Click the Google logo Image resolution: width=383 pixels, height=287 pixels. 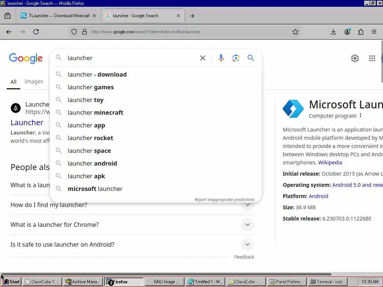(26, 59)
